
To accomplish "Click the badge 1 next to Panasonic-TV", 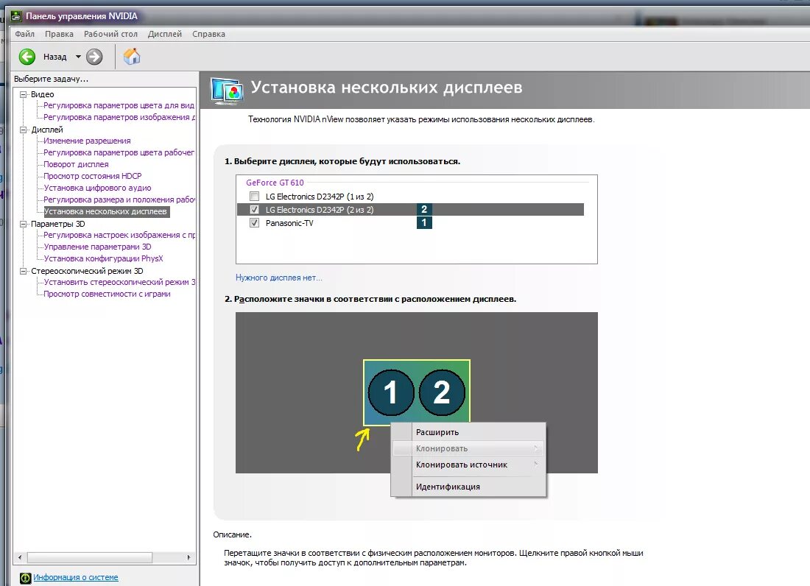I will coord(424,222).
